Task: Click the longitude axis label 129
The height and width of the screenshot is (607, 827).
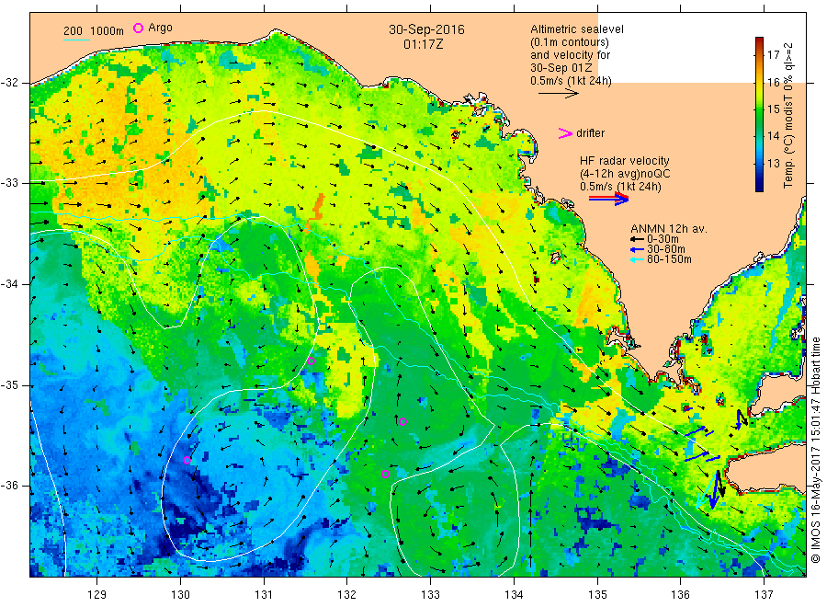Action: click(x=97, y=595)
